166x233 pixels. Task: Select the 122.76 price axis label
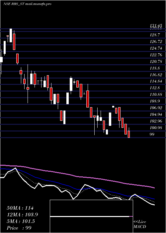(156, 55)
